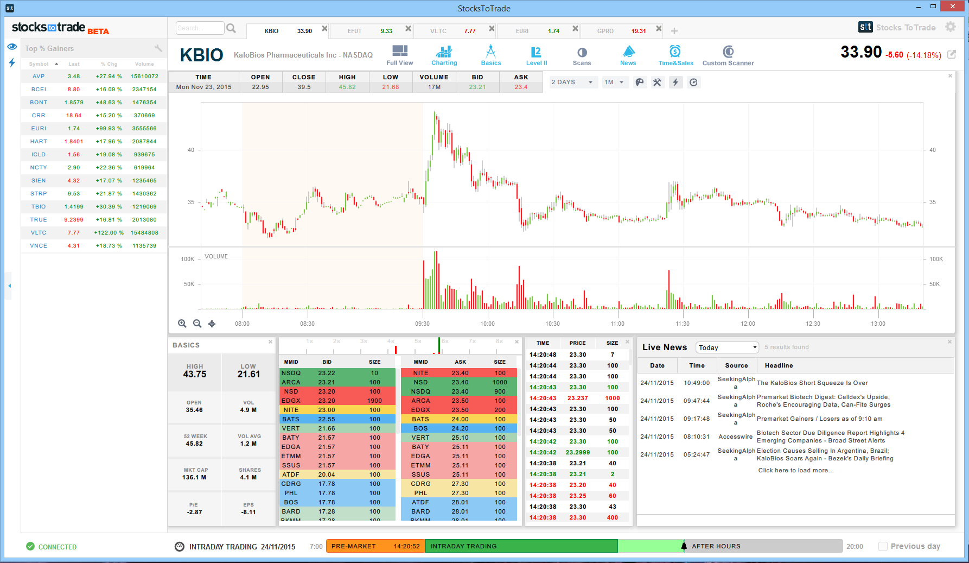
Task: Configure Top % Gainers with wrench
Action: [158, 48]
